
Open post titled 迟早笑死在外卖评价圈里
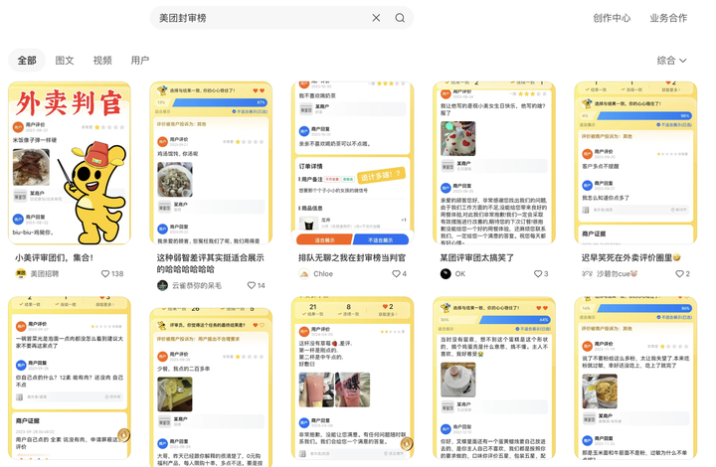[631, 257]
